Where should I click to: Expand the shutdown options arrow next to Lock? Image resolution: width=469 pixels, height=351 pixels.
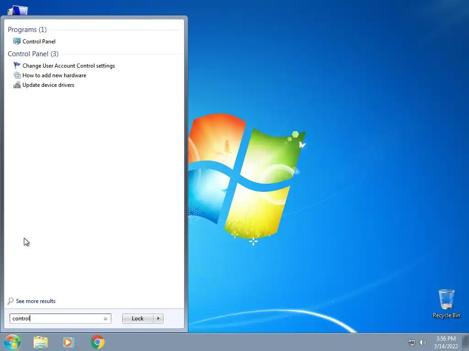click(x=158, y=319)
